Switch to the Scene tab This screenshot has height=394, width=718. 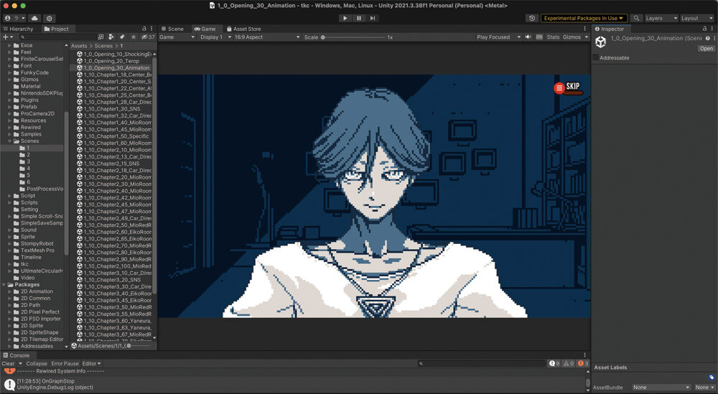click(172, 29)
